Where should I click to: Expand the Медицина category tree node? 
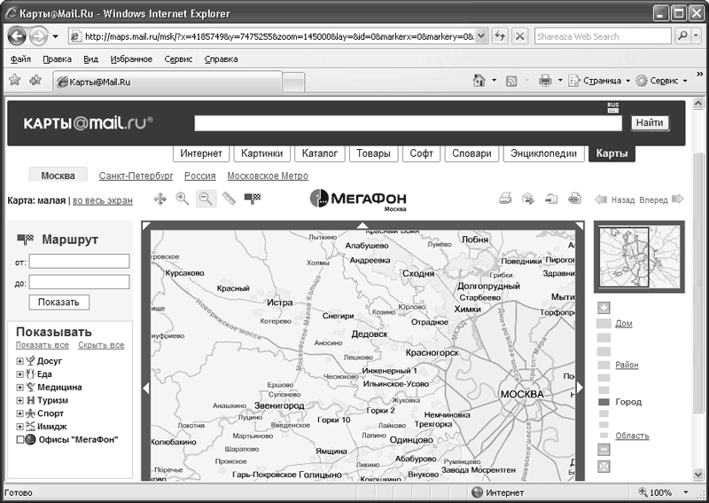[x=19, y=388]
